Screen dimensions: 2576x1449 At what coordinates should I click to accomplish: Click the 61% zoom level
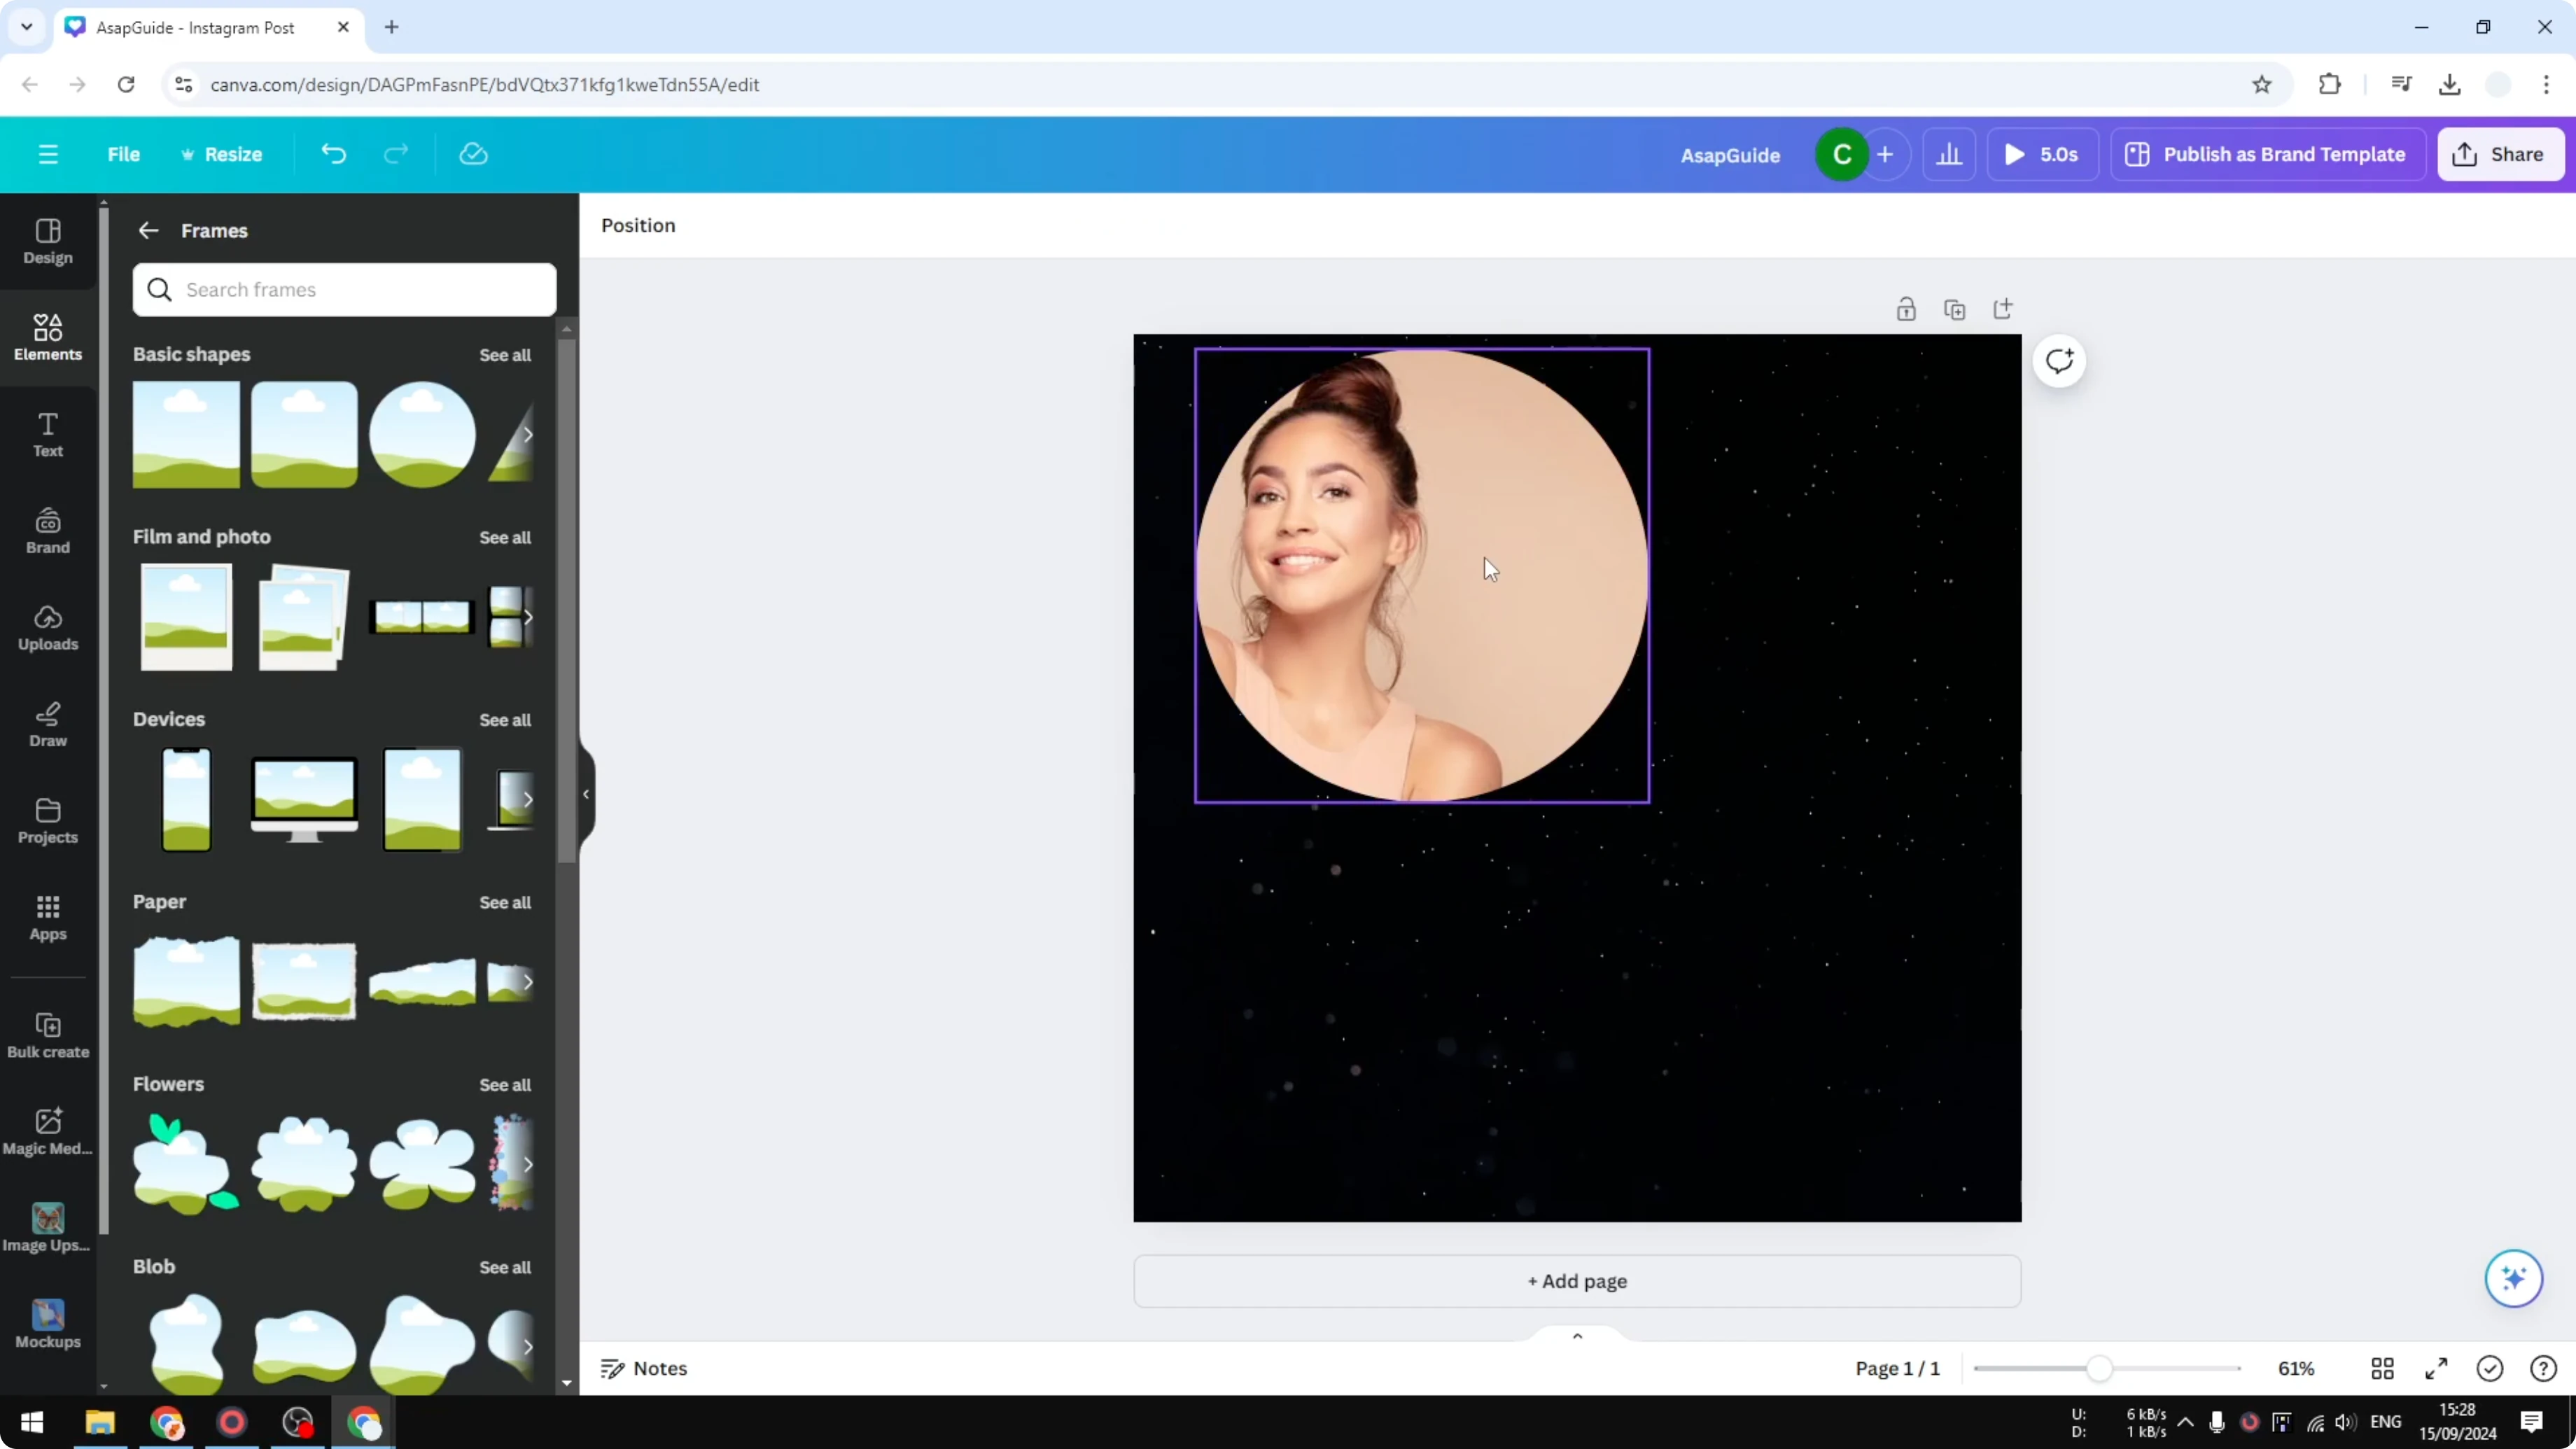click(x=2296, y=1368)
